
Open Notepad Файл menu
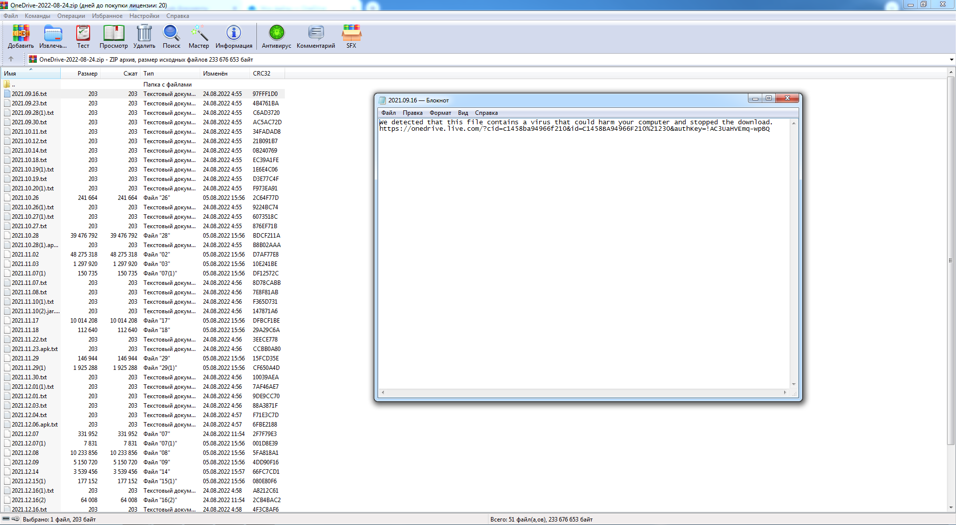point(389,113)
